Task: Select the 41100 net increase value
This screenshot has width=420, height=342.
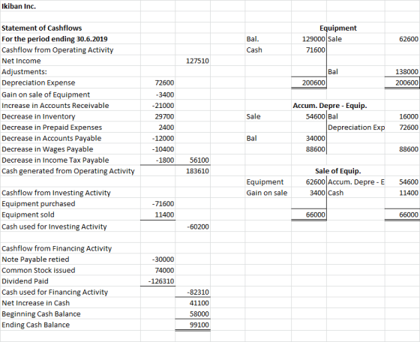Action: pos(199,303)
